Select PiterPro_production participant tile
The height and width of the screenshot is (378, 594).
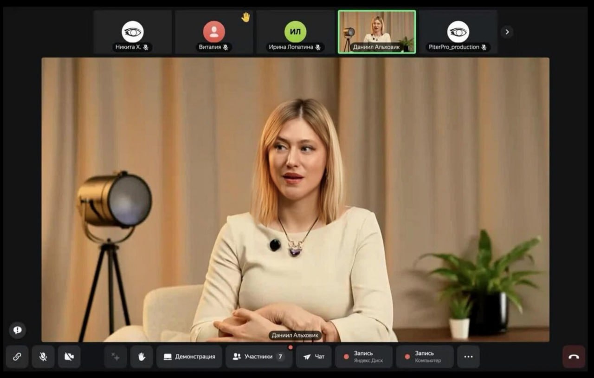point(458,32)
